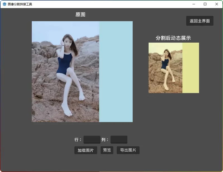This screenshot has height=172, width=223.
Task: Click the center of the split preview image
Action: (x=174, y=67)
